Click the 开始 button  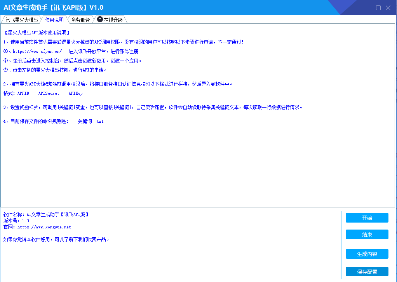tap(367, 218)
